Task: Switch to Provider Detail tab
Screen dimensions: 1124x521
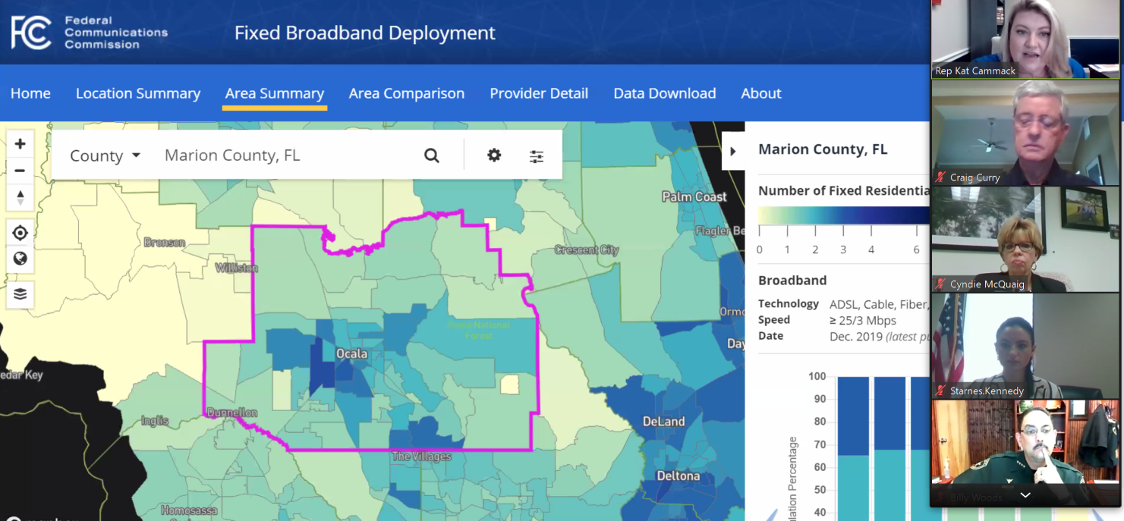Action: 539,93
